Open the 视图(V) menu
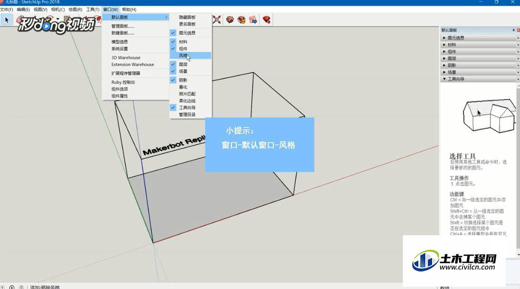This screenshot has width=520, height=289. coord(40,10)
